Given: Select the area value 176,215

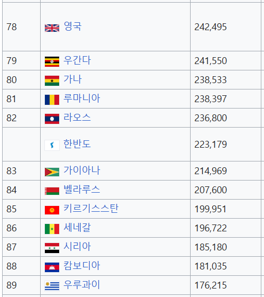Looking at the screenshot, I should [211, 285].
